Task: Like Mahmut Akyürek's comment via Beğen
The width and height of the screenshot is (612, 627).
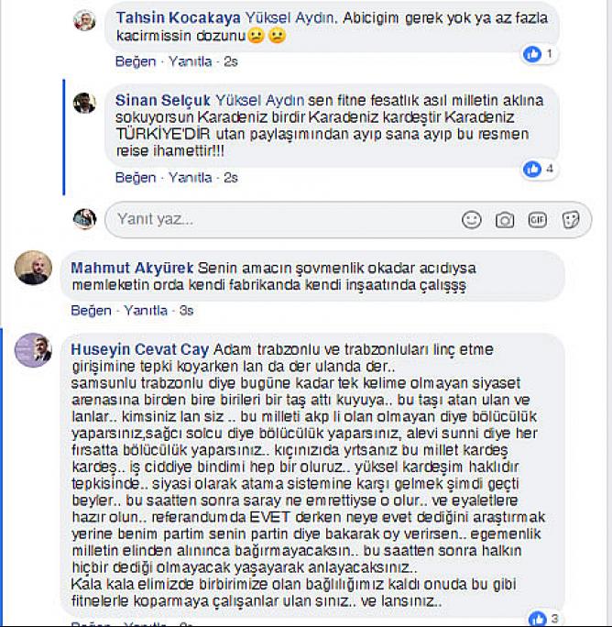Action: point(91,311)
